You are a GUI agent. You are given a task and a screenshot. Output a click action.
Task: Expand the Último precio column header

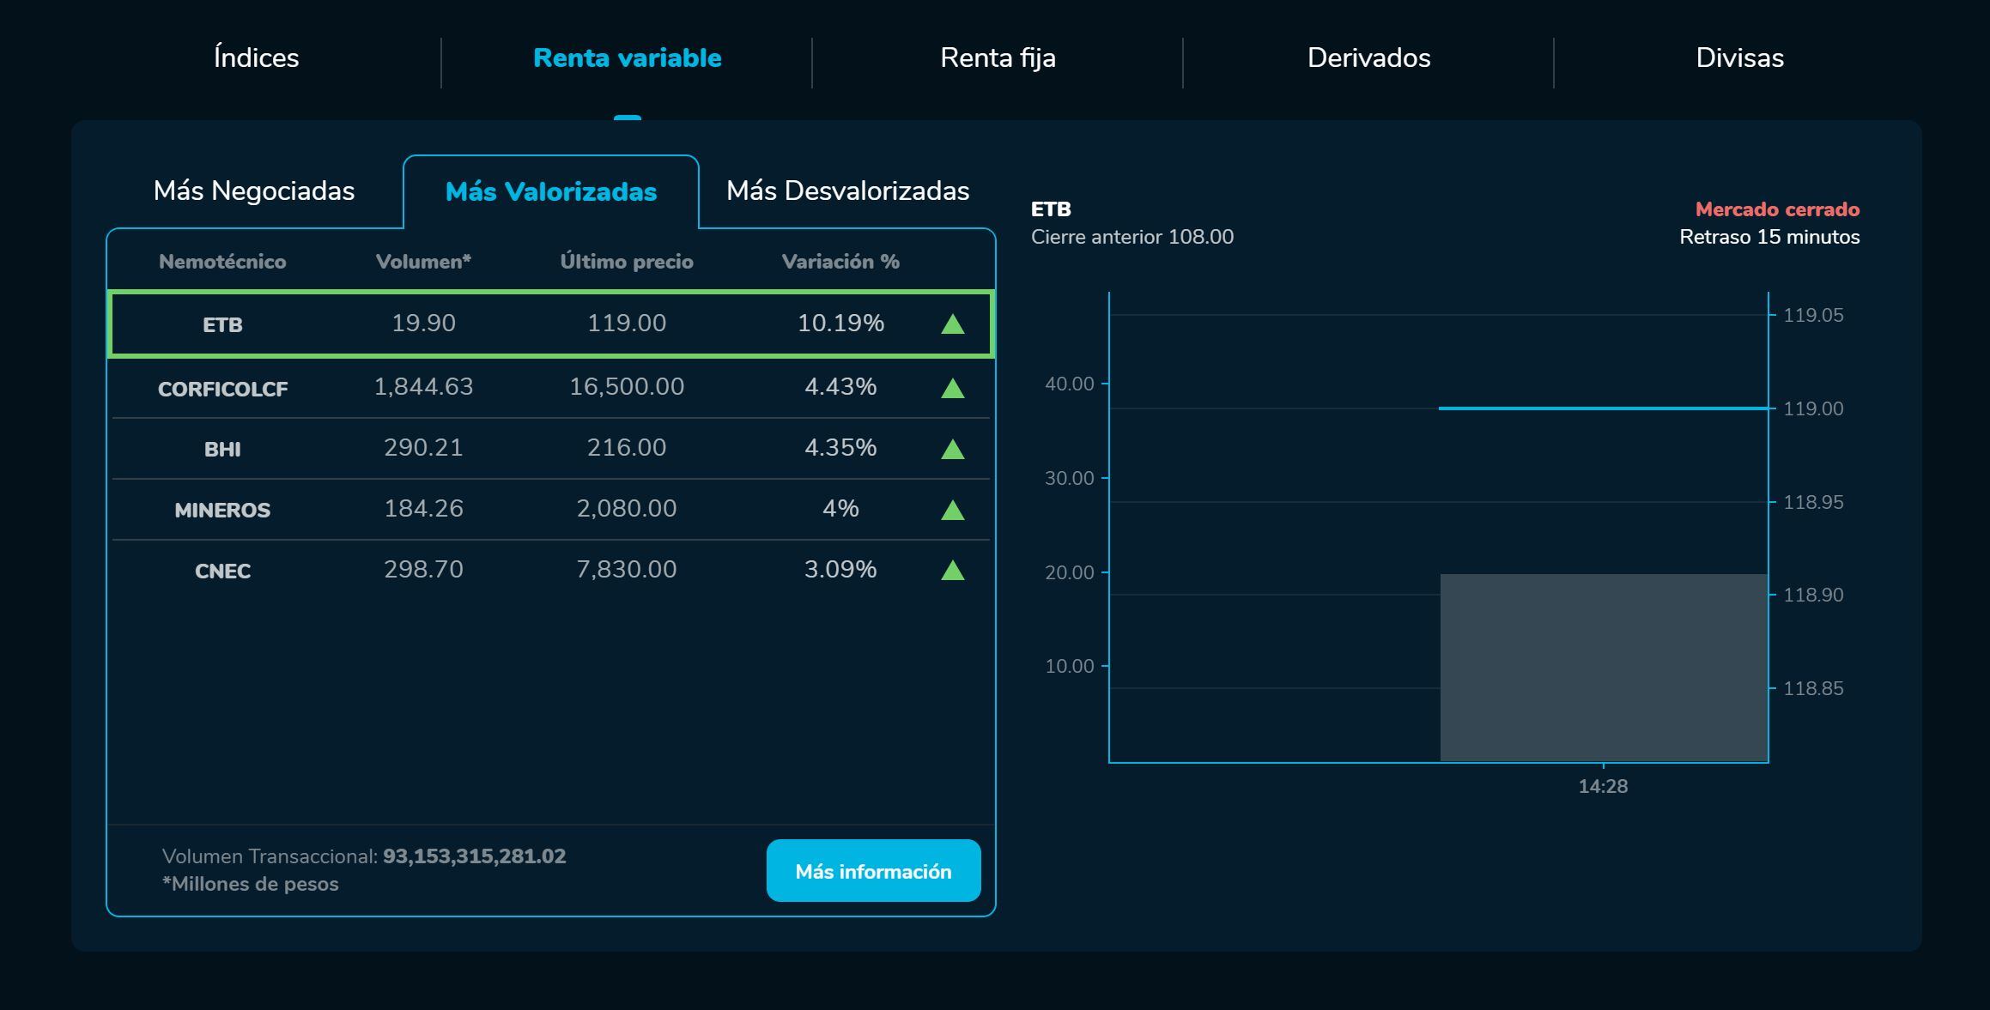pos(627,262)
